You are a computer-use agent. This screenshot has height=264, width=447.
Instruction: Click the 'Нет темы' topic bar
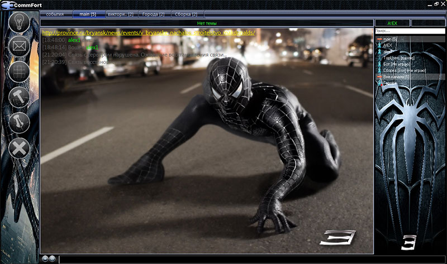[x=206, y=23]
